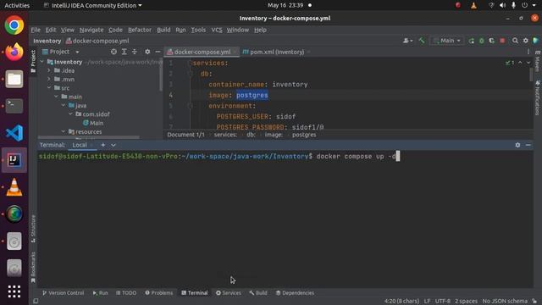This screenshot has width=542, height=305.
Task: Expand all in Project panel toolbar
Action: [x=124, y=52]
